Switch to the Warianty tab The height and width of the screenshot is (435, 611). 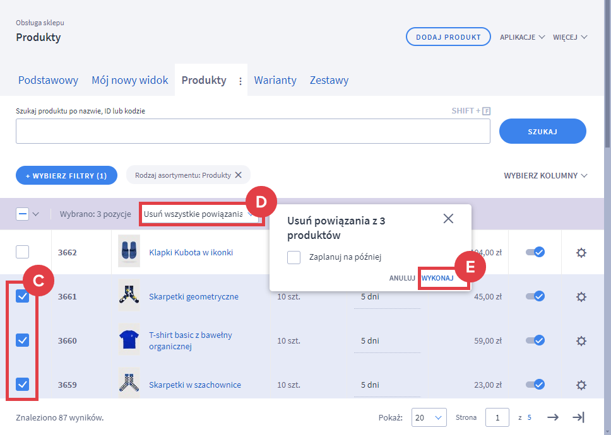[275, 80]
